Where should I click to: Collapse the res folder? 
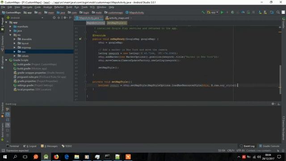(10, 35)
